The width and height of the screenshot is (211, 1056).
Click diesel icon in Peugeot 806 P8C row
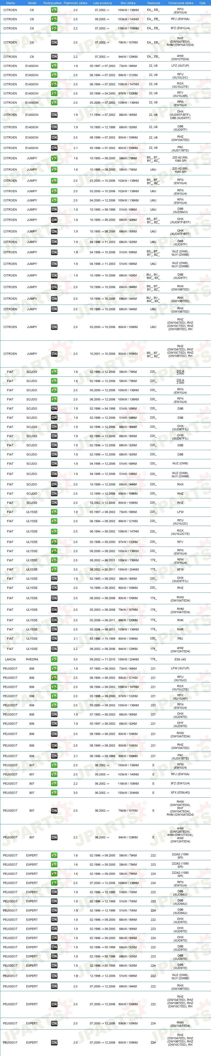[x=54, y=756]
